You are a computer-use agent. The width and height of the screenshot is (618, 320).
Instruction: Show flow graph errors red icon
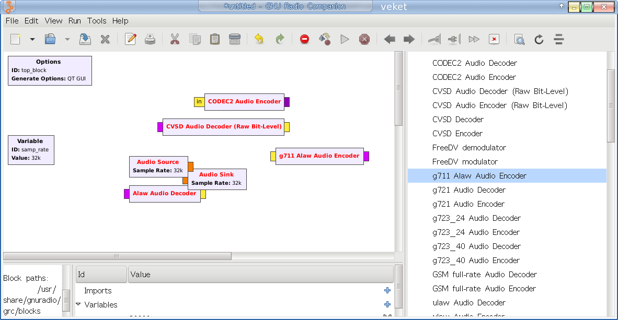304,39
